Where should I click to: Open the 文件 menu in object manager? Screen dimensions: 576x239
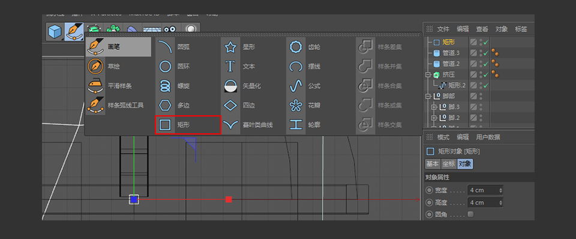443,29
